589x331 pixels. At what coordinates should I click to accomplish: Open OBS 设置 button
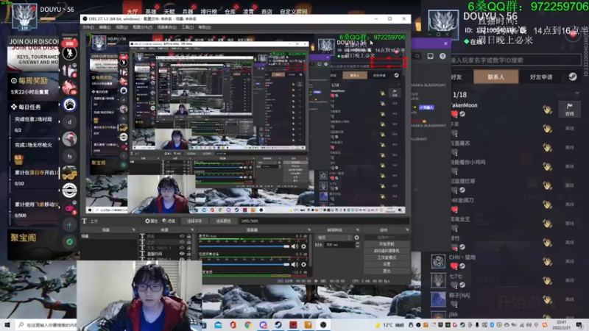pyautogui.click(x=387, y=264)
